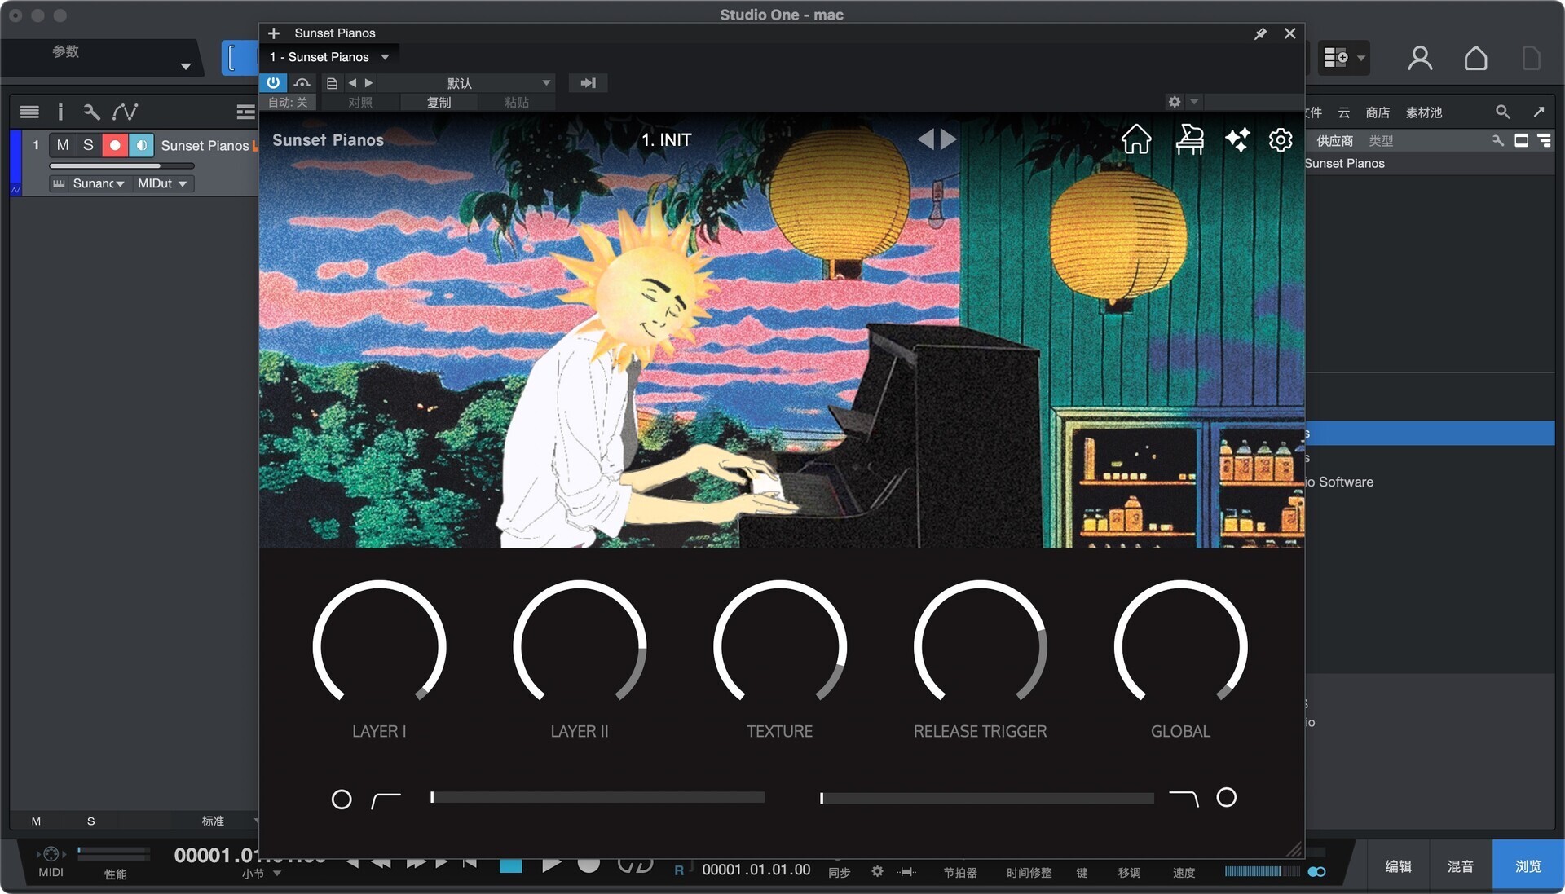1565x894 pixels.
Task: Open 小节 timebase dropdown
Action: (x=261, y=874)
